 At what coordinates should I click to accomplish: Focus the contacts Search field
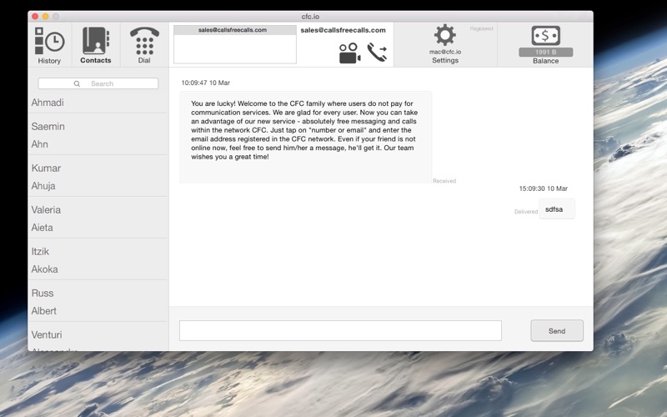point(98,83)
